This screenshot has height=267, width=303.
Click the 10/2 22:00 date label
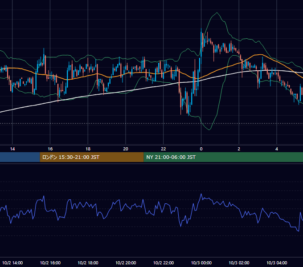(164, 263)
